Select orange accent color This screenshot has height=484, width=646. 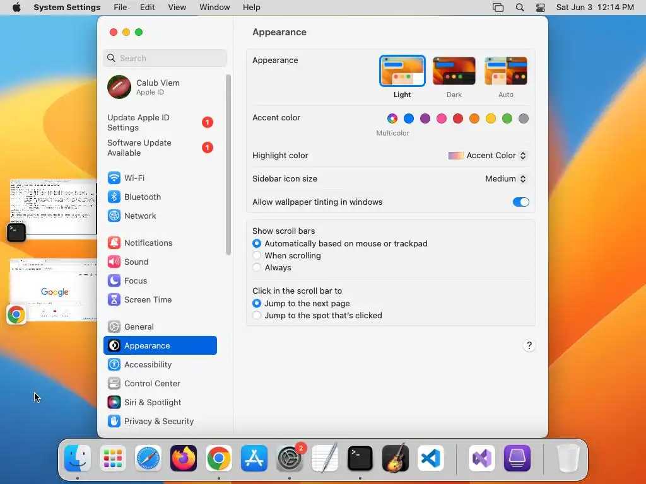pyautogui.click(x=474, y=118)
